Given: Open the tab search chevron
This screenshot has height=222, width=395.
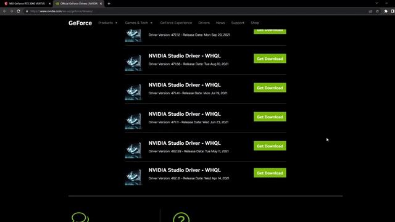Looking at the screenshot, I should coord(376,3).
